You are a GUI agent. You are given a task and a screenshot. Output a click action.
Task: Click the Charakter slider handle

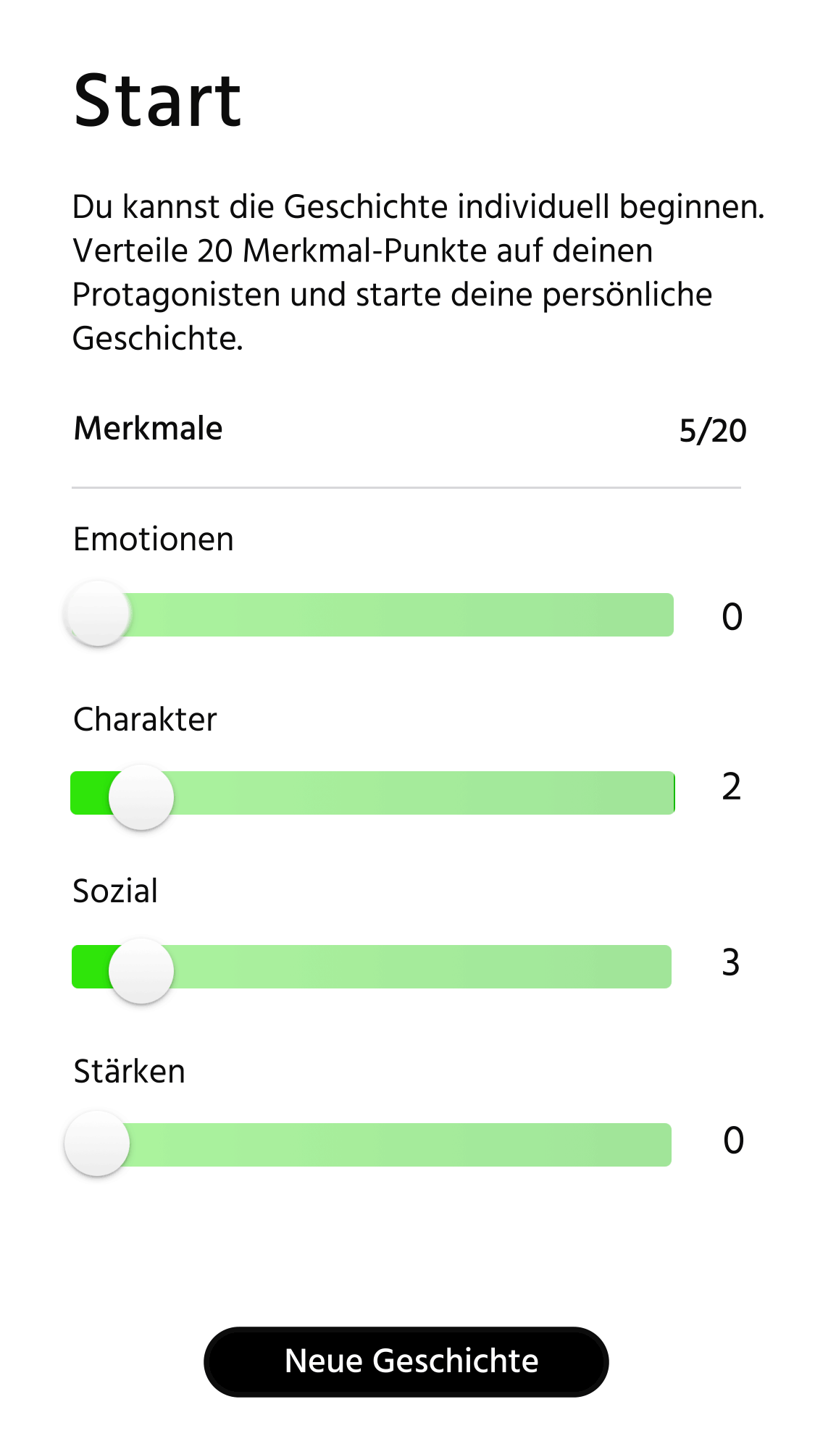tap(141, 797)
